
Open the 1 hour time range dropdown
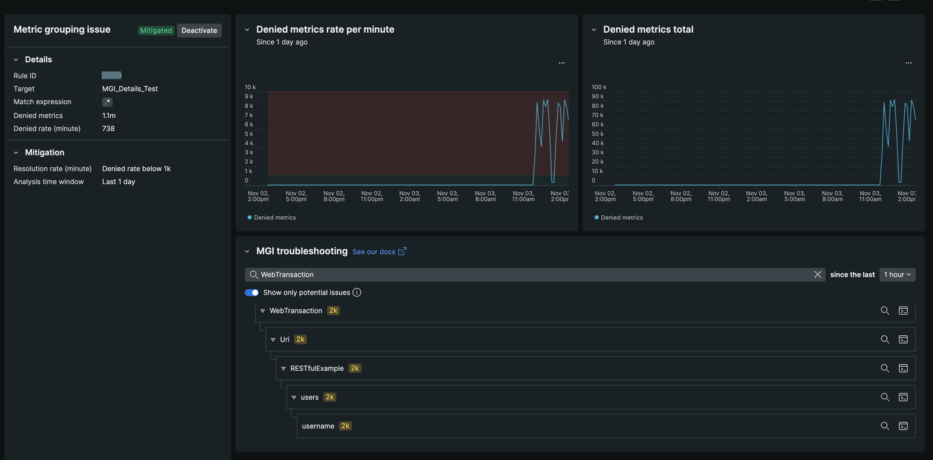[x=897, y=275]
